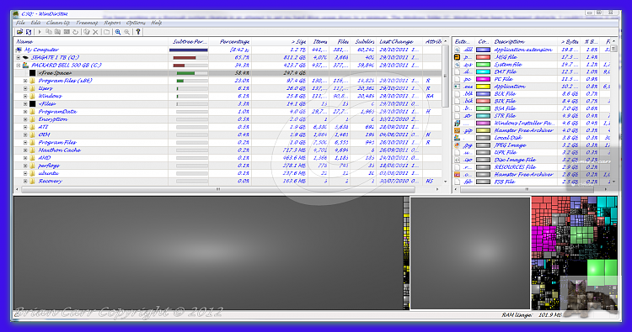Click the Users folder icon
This screenshot has width=632, height=332.
point(32,88)
